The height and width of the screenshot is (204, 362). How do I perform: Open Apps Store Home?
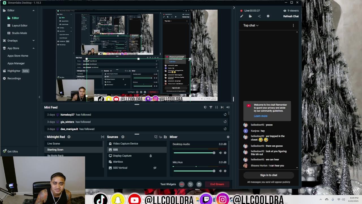(x=18, y=56)
